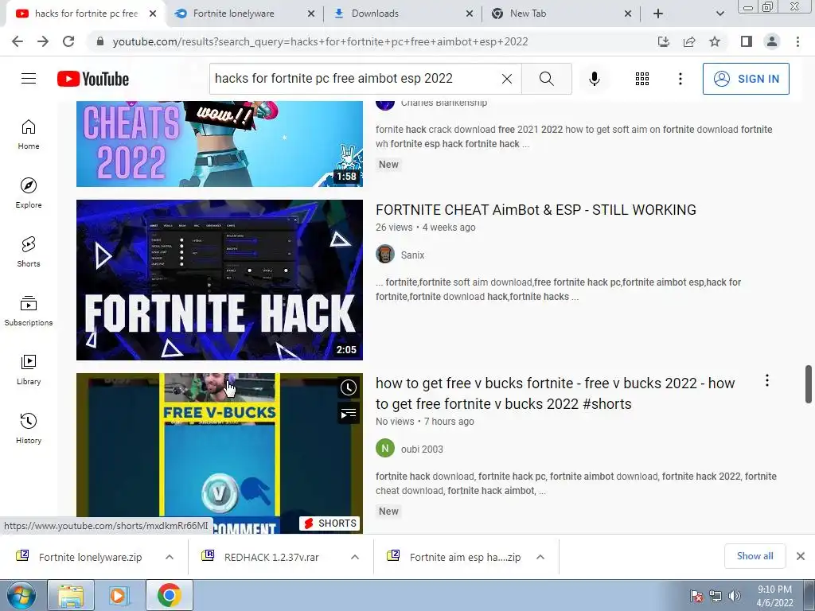Start voice search with the microphone
The height and width of the screenshot is (611, 815).
click(x=594, y=79)
